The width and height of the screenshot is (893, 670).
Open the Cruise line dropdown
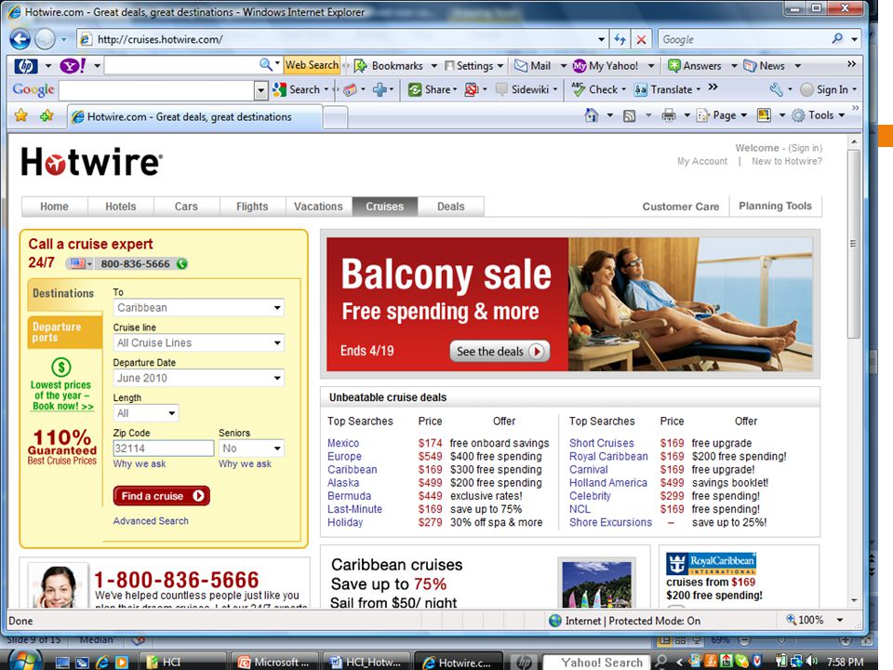click(x=199, y=343)
